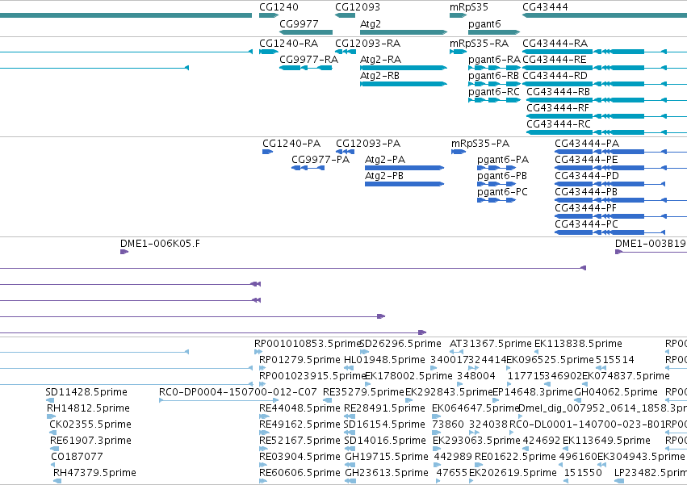
Task: Select protein CG12093-PA
Action: pyautogui.click(x=368, y=144)
